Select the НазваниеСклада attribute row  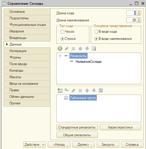tap(88, 62)
